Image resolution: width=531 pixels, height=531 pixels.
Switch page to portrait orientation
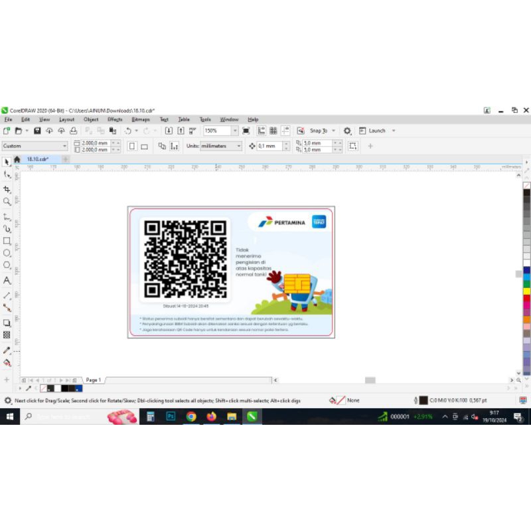point(131,146)
